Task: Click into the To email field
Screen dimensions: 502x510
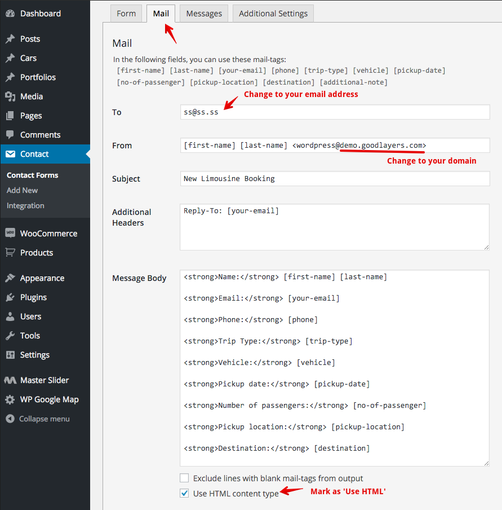Action: [335, 112]
